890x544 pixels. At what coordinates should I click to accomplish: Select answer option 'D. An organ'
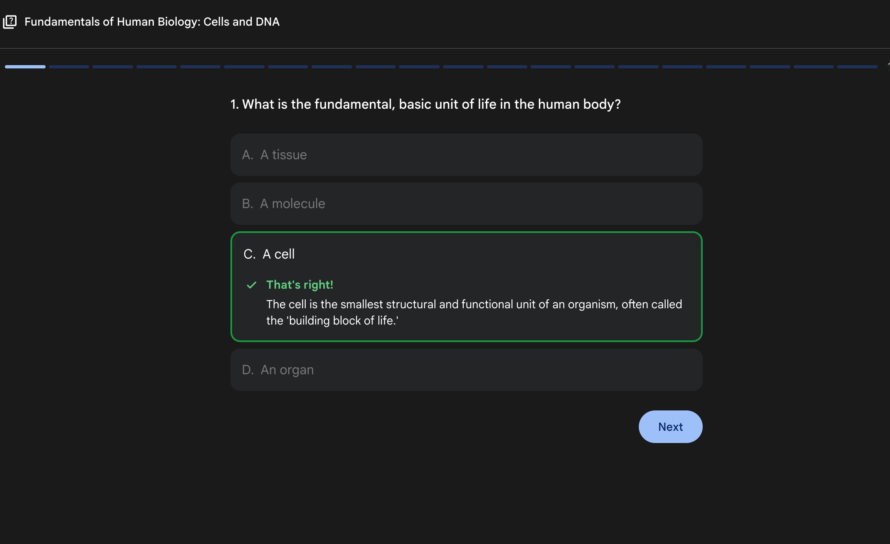coord(467,370)
